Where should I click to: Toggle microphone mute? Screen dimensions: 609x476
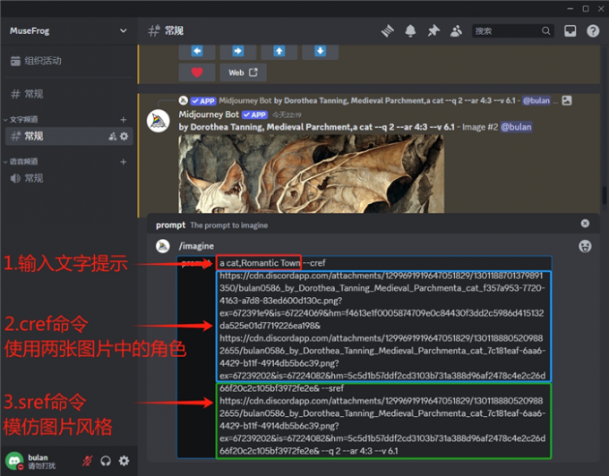87,461
